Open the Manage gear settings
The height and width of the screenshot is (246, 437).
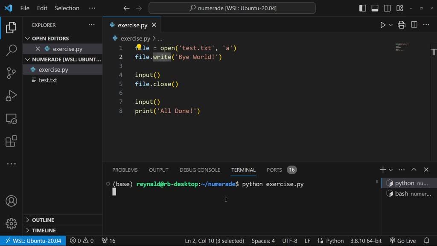tap(12, 223)
